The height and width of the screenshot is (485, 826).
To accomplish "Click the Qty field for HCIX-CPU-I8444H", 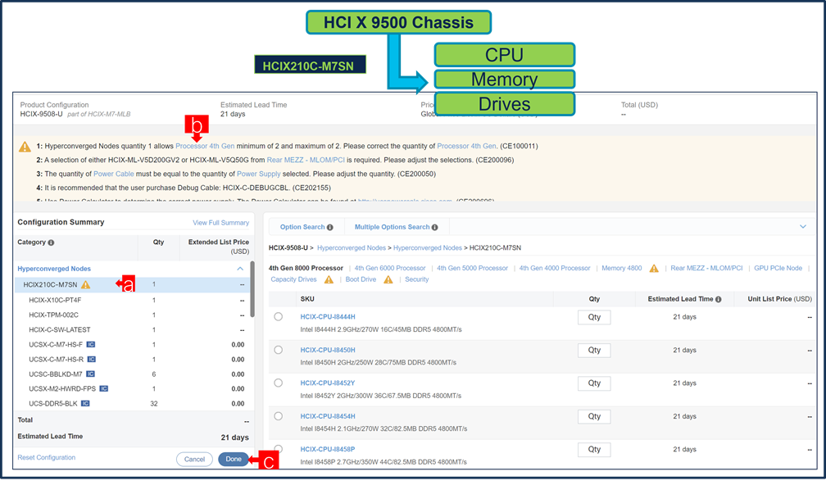I will coord(594,318).
